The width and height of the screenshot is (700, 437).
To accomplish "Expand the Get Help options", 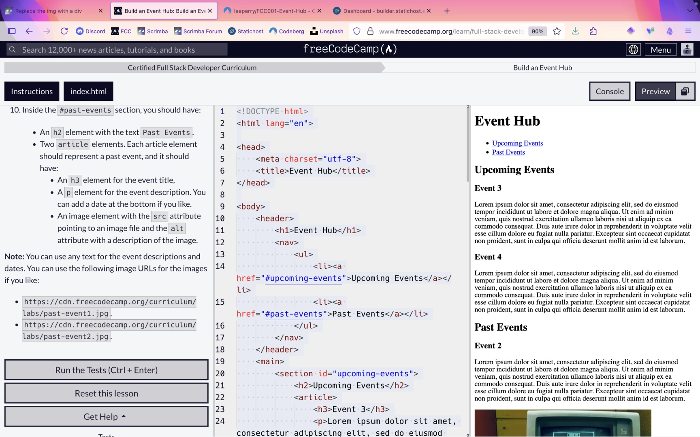I will tap(106, 417).
